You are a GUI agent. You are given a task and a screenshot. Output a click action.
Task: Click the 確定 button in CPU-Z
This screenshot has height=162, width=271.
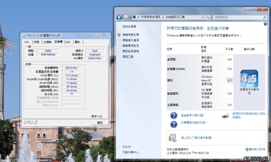[100, 123]
